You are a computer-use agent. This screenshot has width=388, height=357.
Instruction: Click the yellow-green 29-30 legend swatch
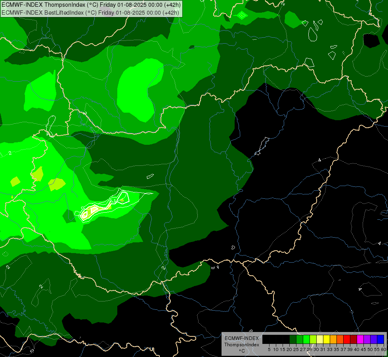[x=313, y=339]
